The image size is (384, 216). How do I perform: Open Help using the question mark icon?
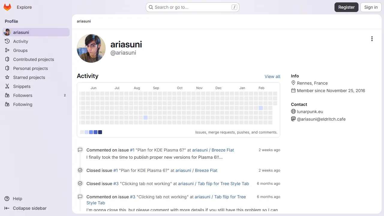pyautogui.click(x=7, y=199)
